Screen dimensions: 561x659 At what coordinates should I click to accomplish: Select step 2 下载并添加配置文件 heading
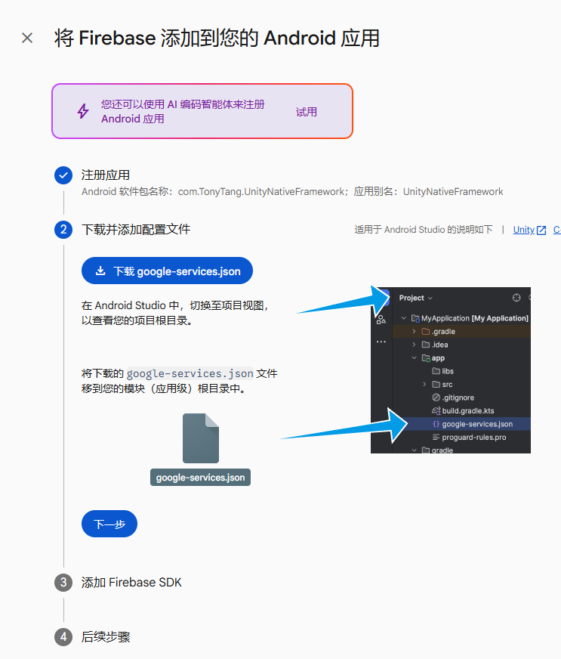click(136, 230)
